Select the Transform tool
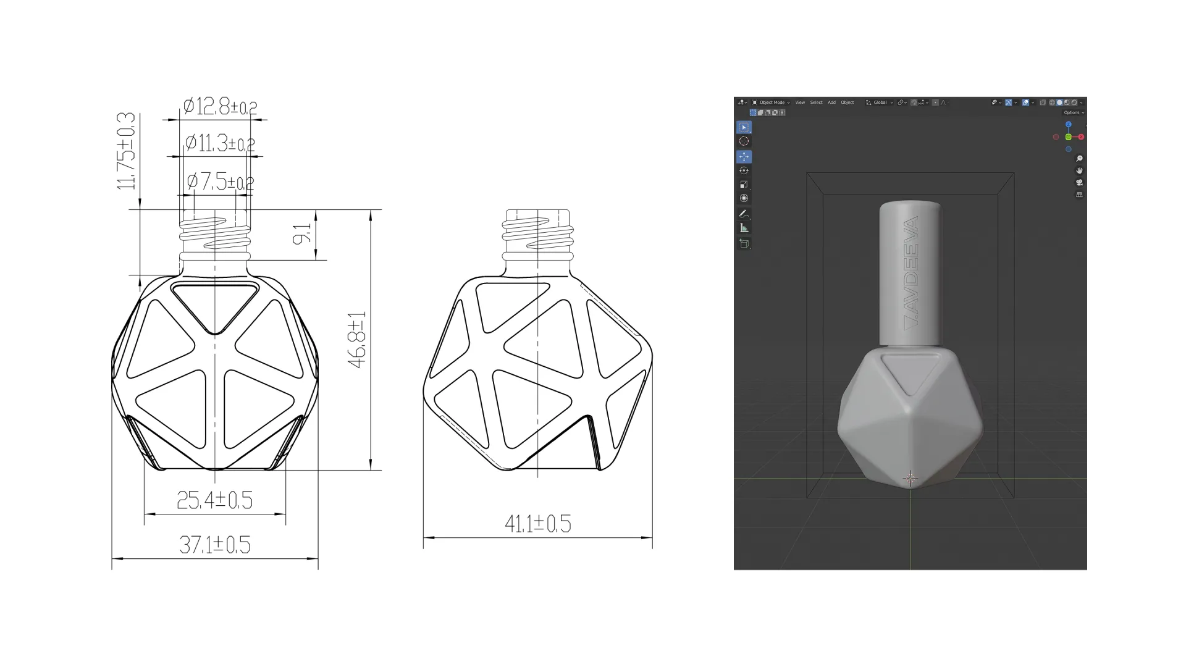 (x=744, y=198)
